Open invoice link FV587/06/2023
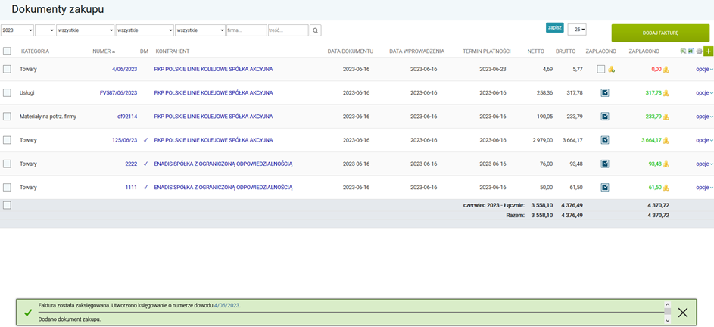This screenshot has height=327, width=714. pos(118,93)
